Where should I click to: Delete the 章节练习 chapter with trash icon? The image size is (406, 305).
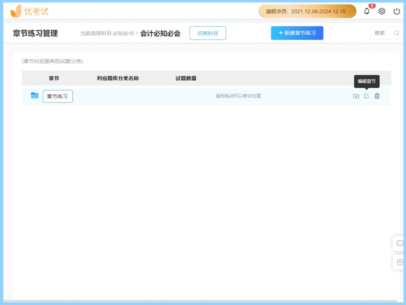click(x=377, y=96)
